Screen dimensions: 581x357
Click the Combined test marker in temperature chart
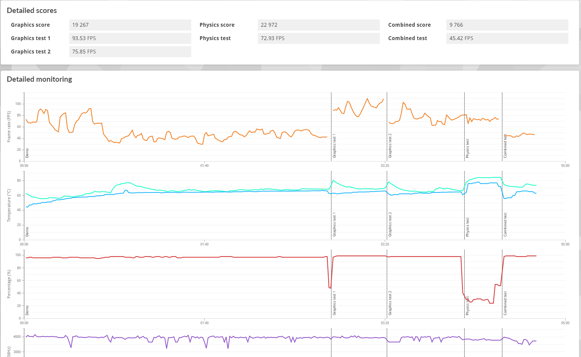505,225
